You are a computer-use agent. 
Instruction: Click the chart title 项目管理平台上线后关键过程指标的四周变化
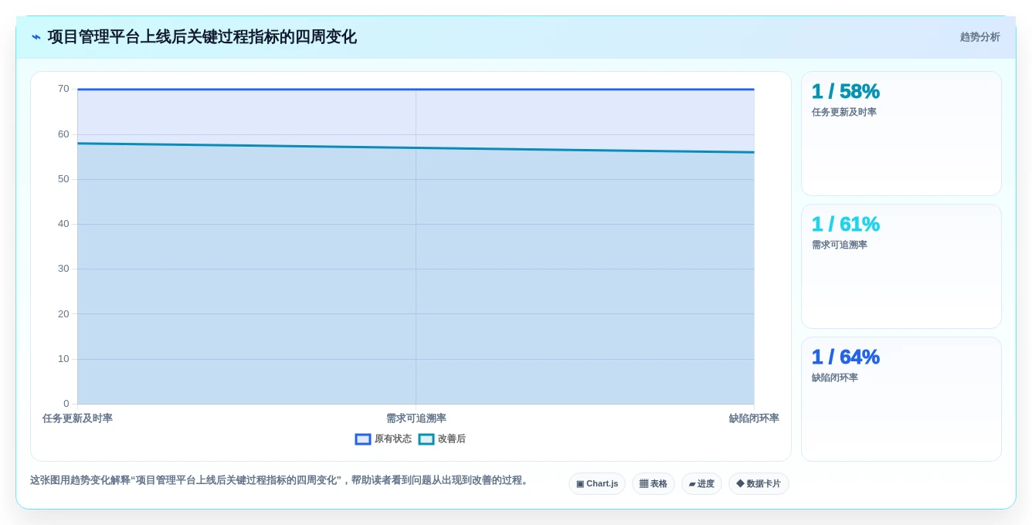coord(202,37)
